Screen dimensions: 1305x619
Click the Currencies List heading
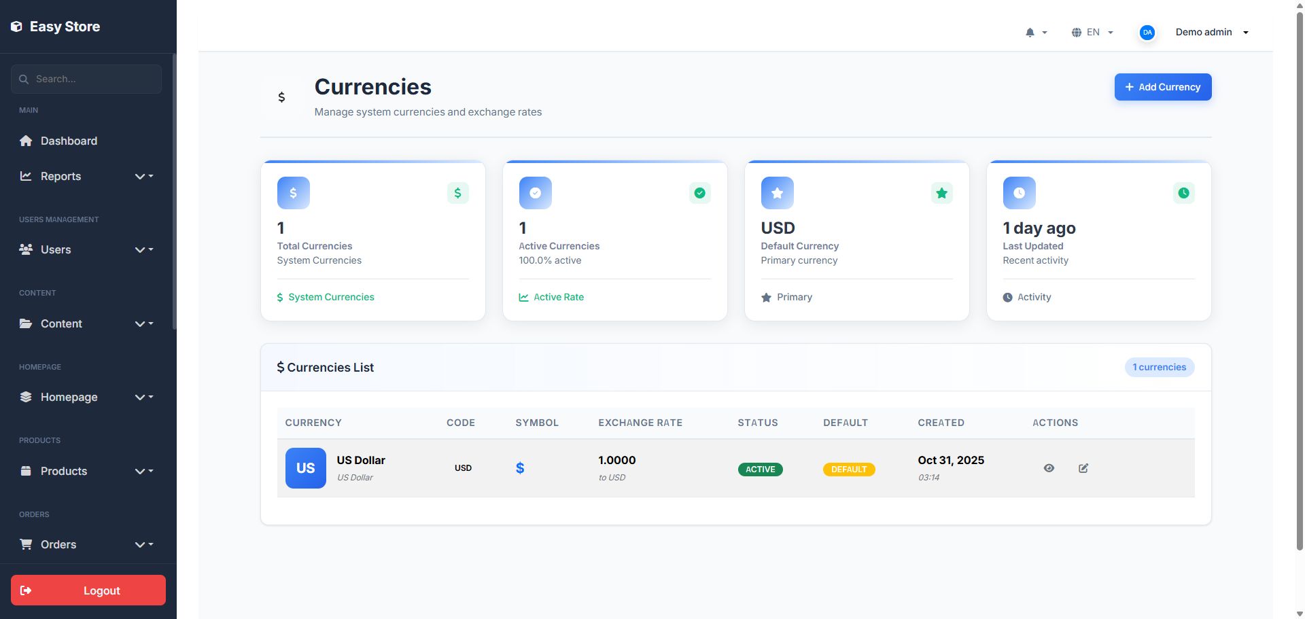(x=326, y=368)
